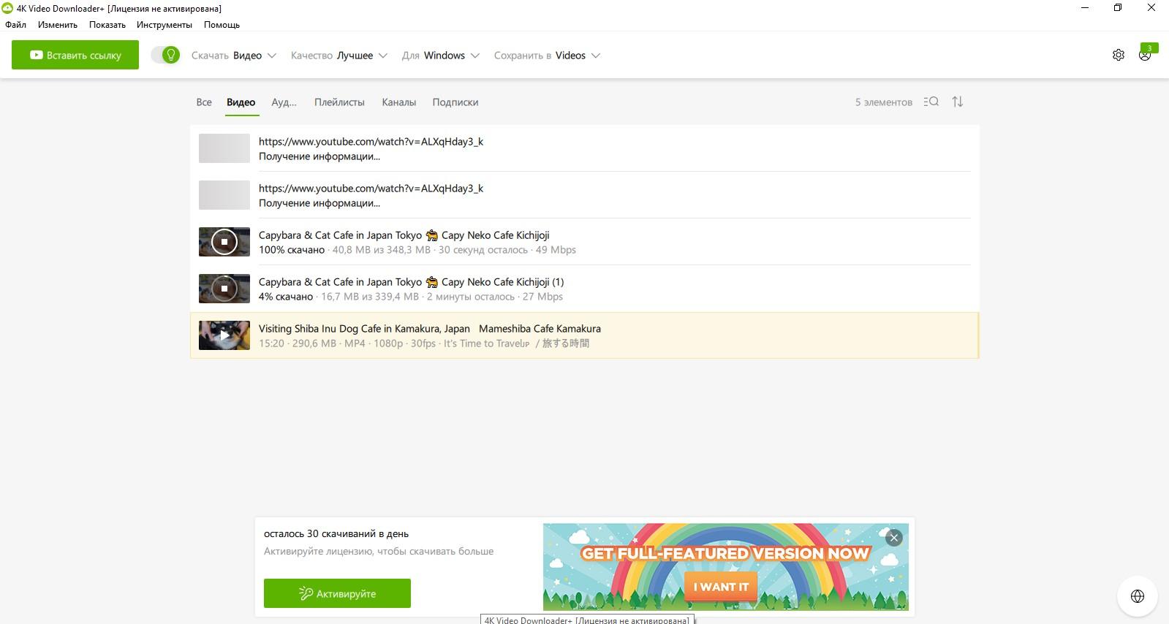Open the Изменить menu
The width and height of the screenshot is (1169, 624).
tap(58, 25)
